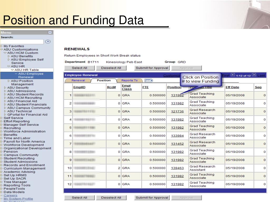Expand the ASU Employee Self Service triangle
This screenshot has height=202, width=270.
(9, 60)
